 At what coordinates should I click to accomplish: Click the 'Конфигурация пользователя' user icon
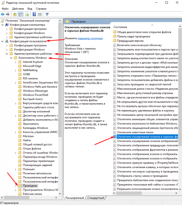7,41
